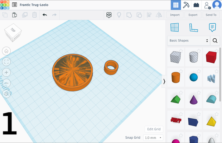Pick the red Box shape
This screenshot has height=143, width=222.
211,57
